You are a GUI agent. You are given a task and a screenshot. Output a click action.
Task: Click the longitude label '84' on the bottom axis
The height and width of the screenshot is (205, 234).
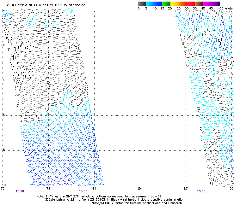point(140,189)
